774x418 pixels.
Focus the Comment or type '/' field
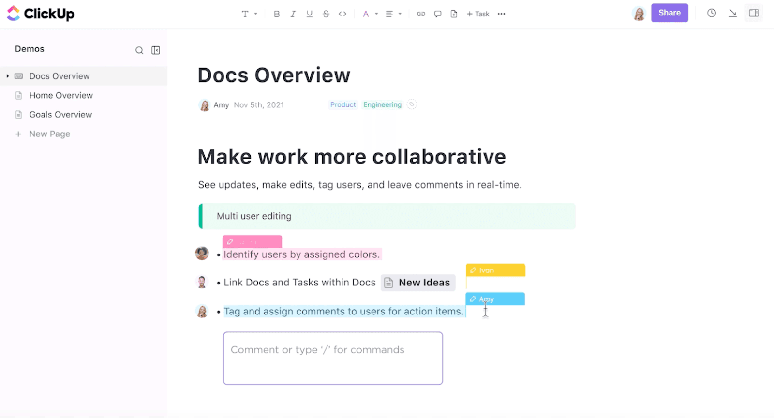[x=333, y=358]
